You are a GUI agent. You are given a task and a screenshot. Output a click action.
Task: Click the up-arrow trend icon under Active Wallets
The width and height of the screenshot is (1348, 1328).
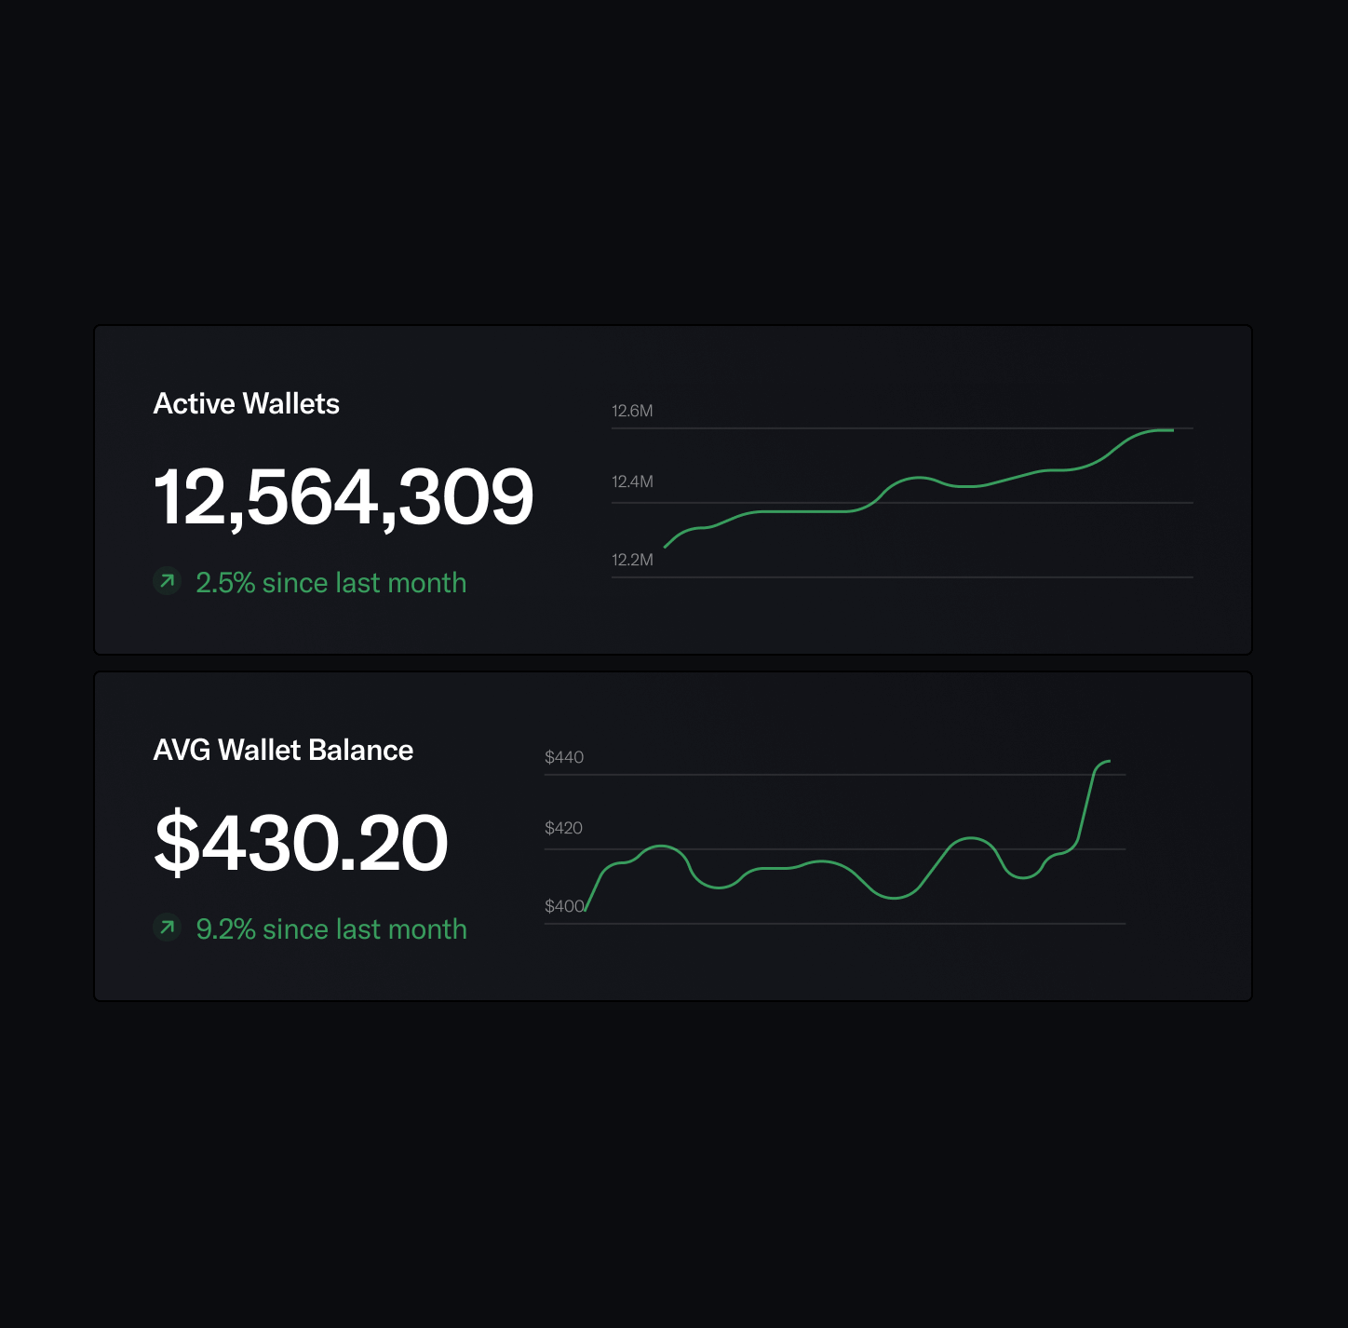(x=167, y=581)
